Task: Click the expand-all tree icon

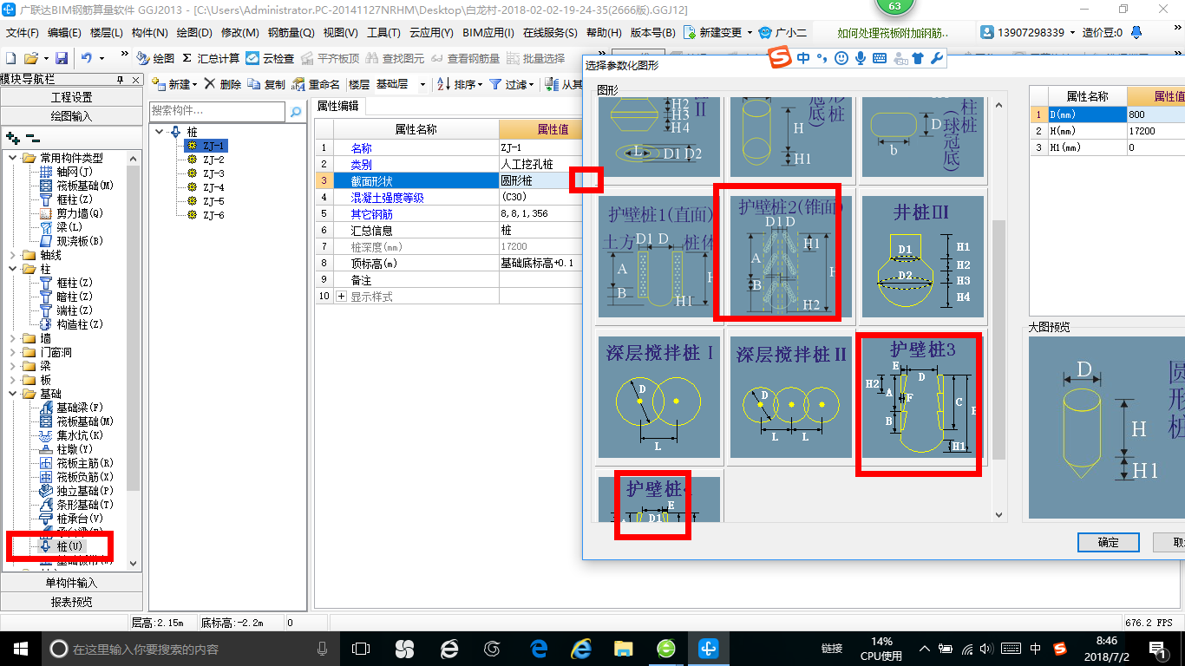Action: [x=13, y=138]
